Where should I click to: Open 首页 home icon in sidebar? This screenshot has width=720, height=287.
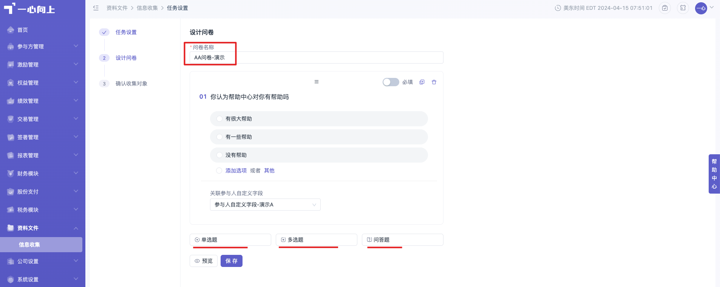[x=11, y=30]
